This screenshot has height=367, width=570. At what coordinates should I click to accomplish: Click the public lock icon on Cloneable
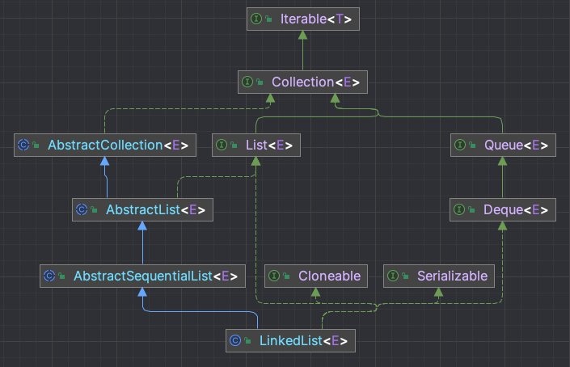286,276
